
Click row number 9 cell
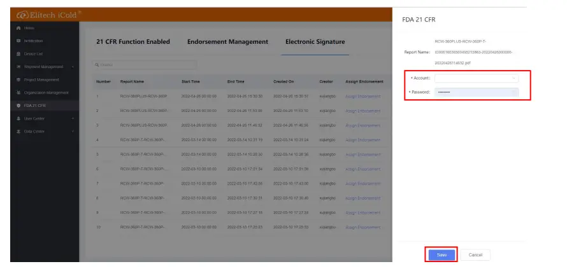pyautogui.click(x=97, y=213)
